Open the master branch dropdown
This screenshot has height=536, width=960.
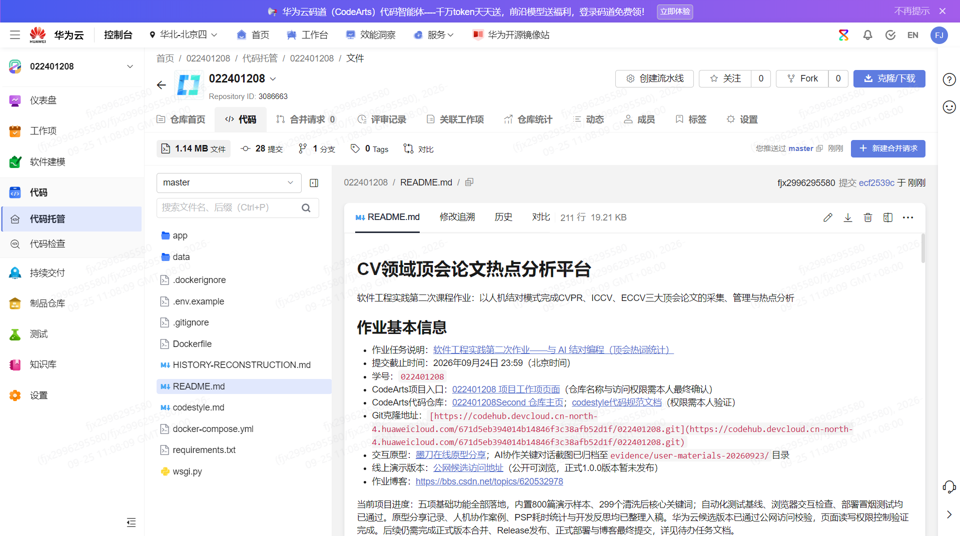pyautogui.click(x=229, y=182)
